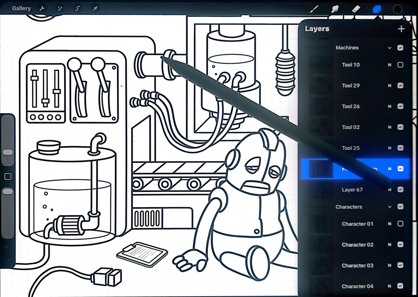The width and height of the screenshot is (418, 297).
Task: Adjust the brush size slider handle
Action: coord(8,152)
